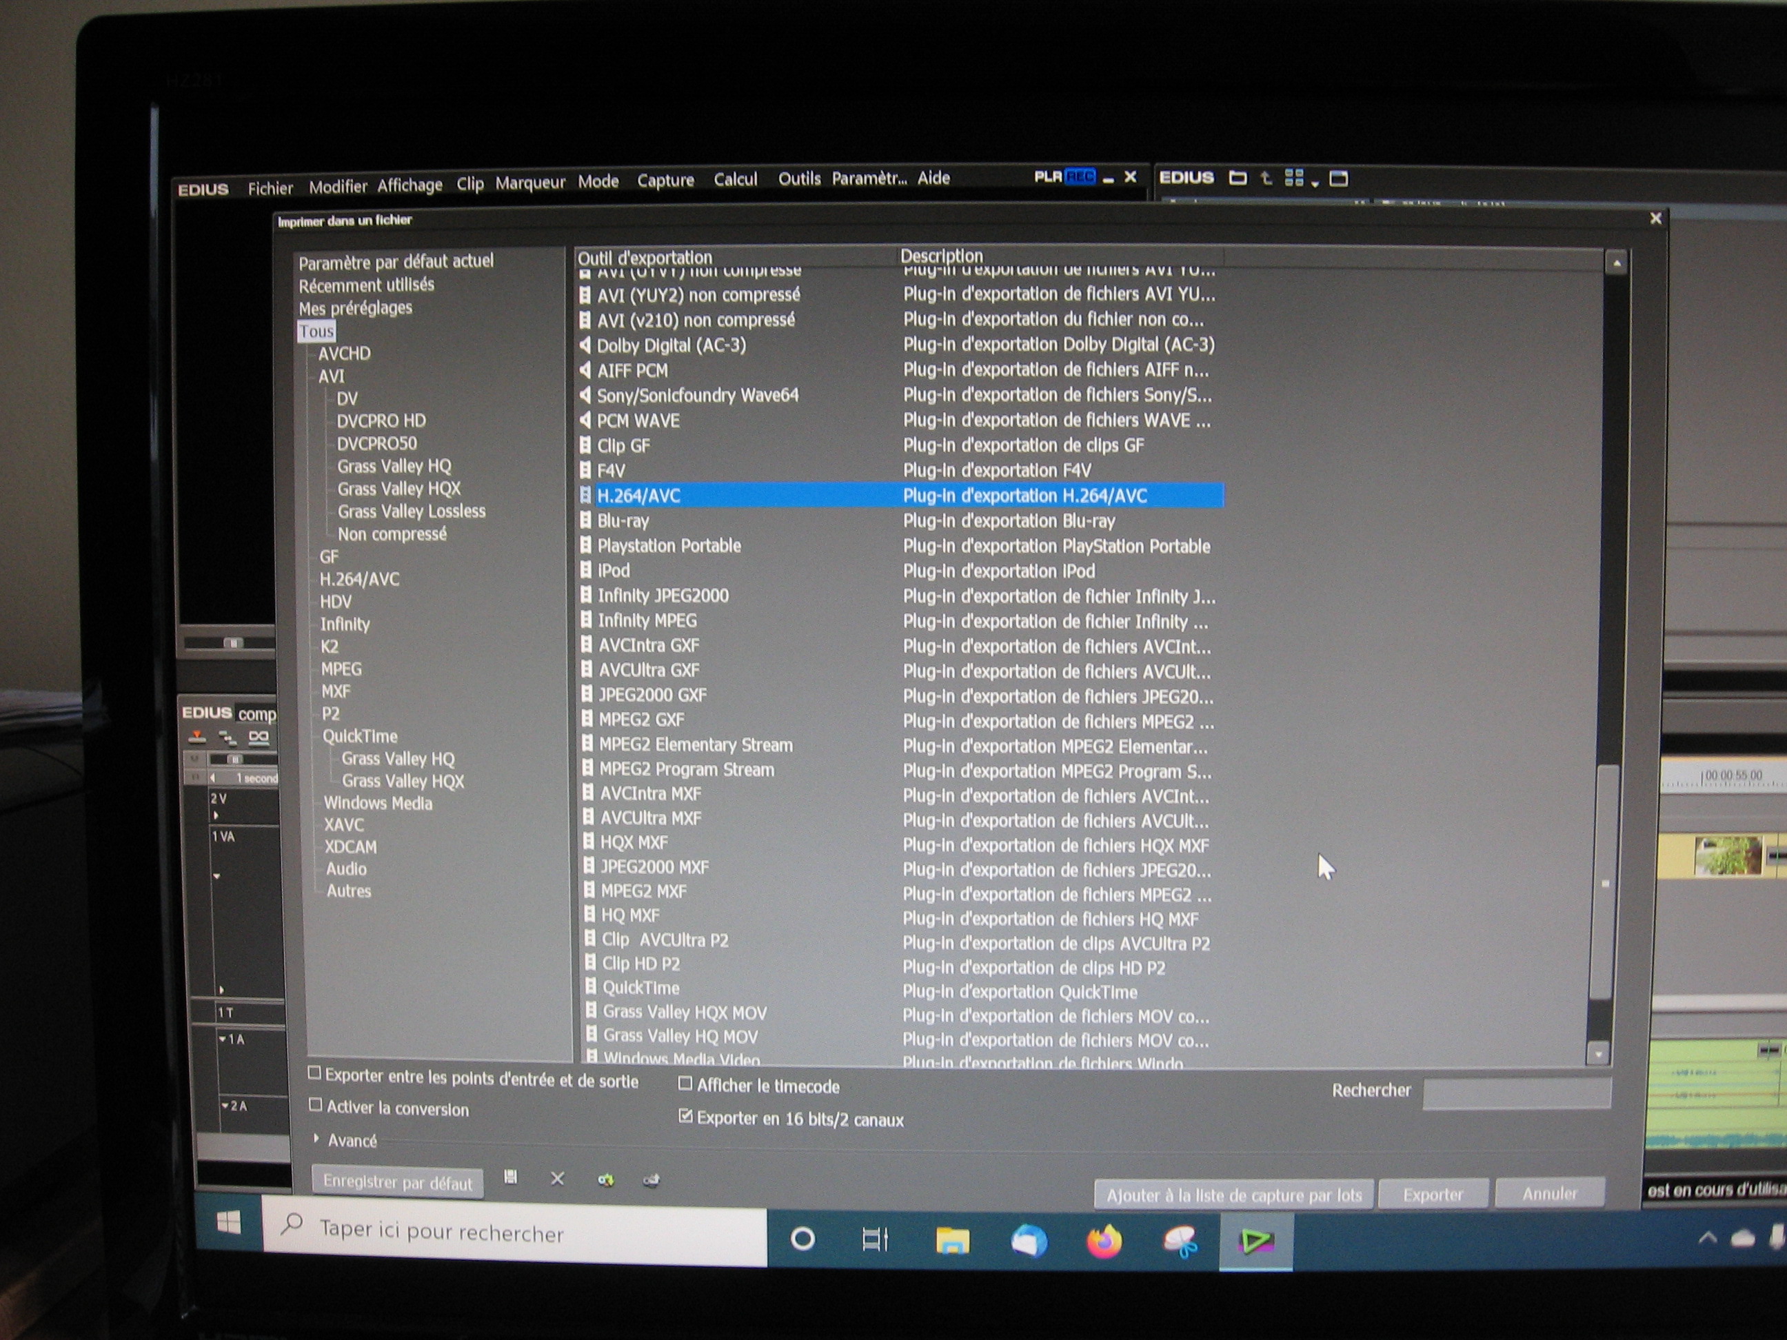
Task: Switch to PLR player mode
Action: (1048, 176)
